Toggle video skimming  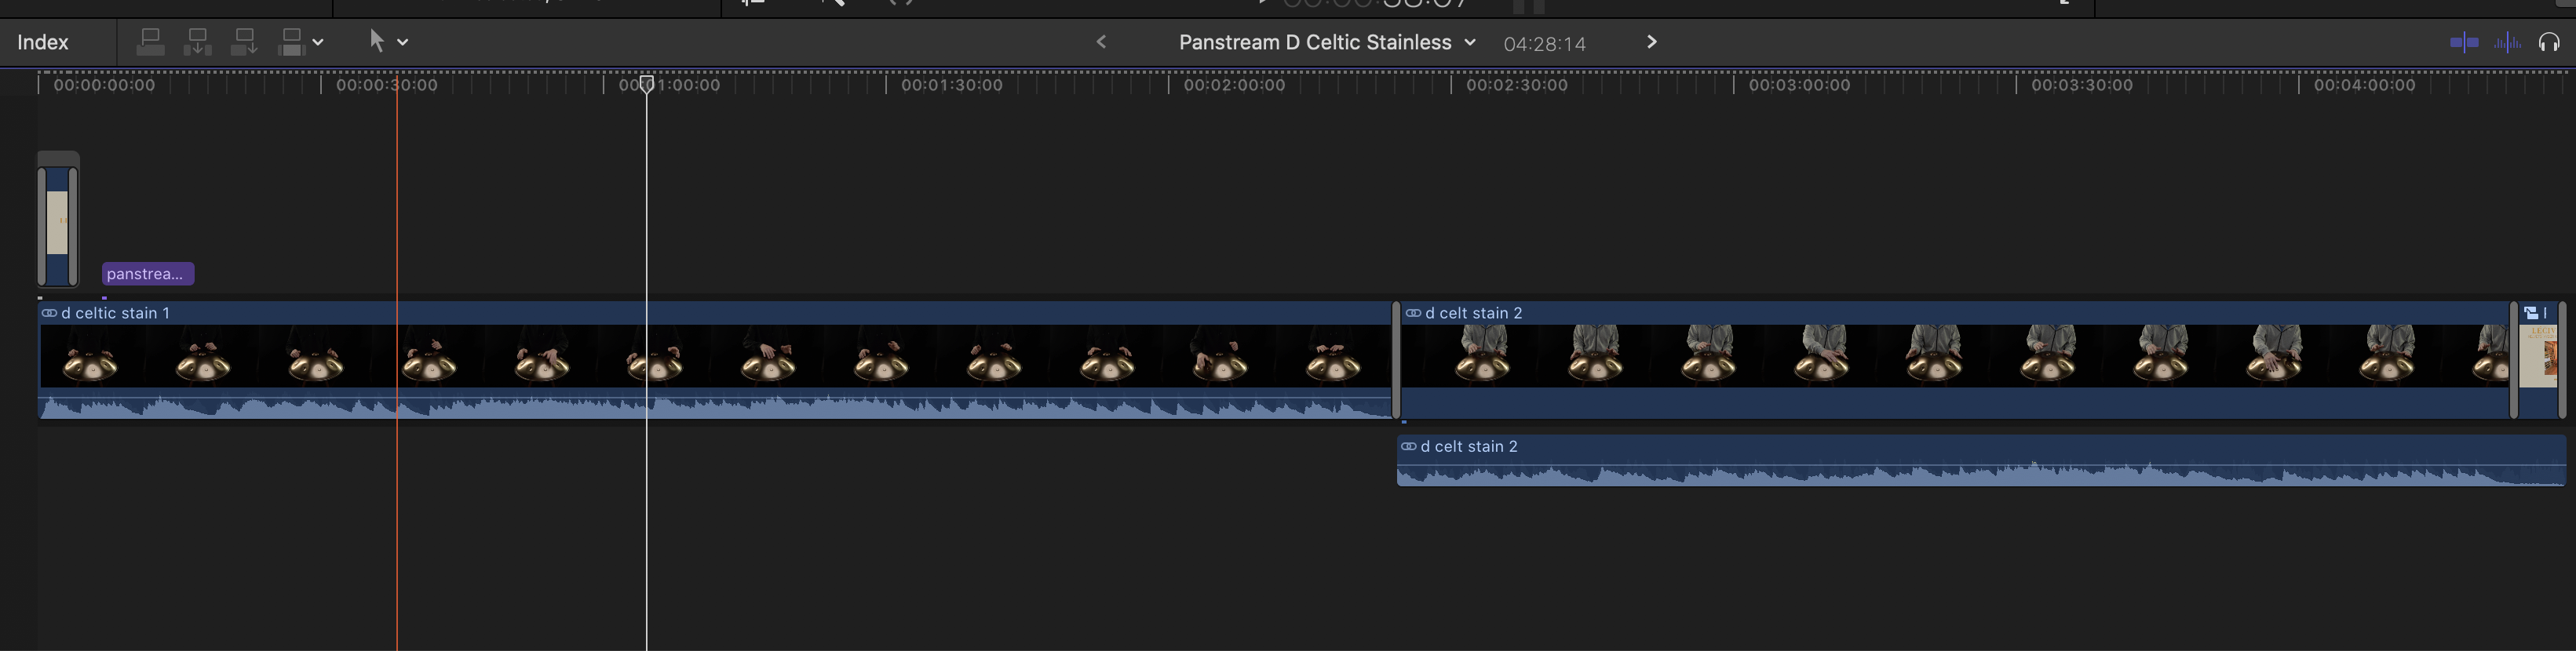(2464, 42)
